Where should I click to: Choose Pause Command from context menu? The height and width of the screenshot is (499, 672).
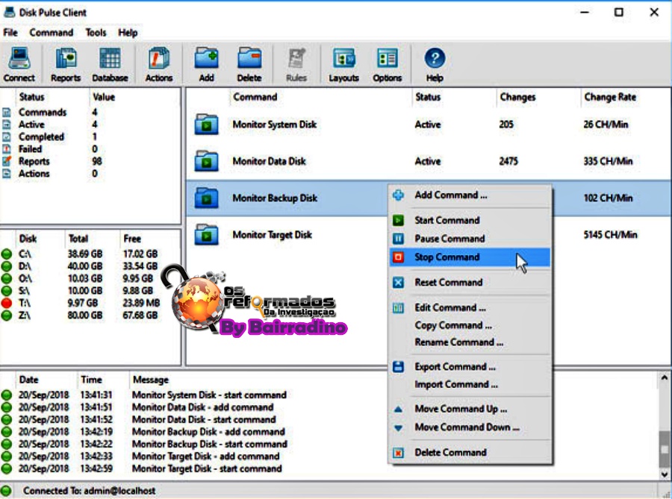(470, 239)
